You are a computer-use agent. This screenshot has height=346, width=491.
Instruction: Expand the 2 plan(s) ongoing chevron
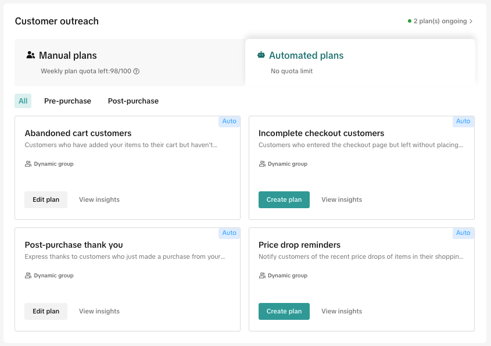[471, 22]
